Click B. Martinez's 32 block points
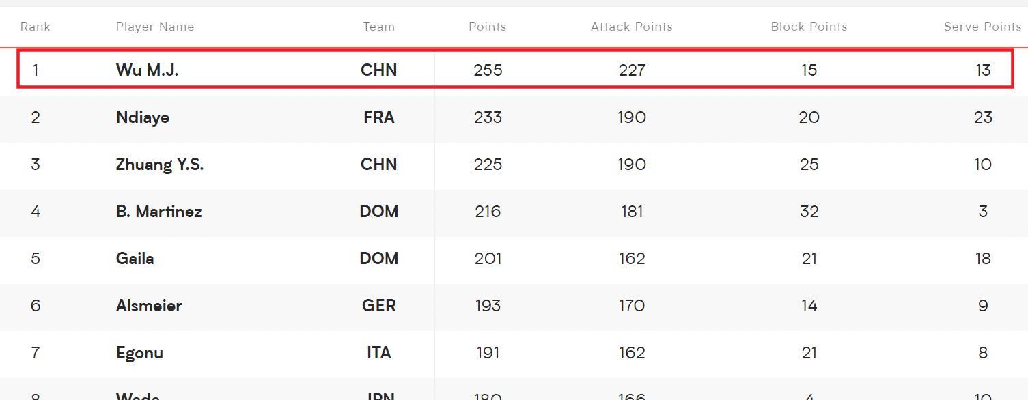Viewport: 1028px width, 400px height. click(809, 212)
